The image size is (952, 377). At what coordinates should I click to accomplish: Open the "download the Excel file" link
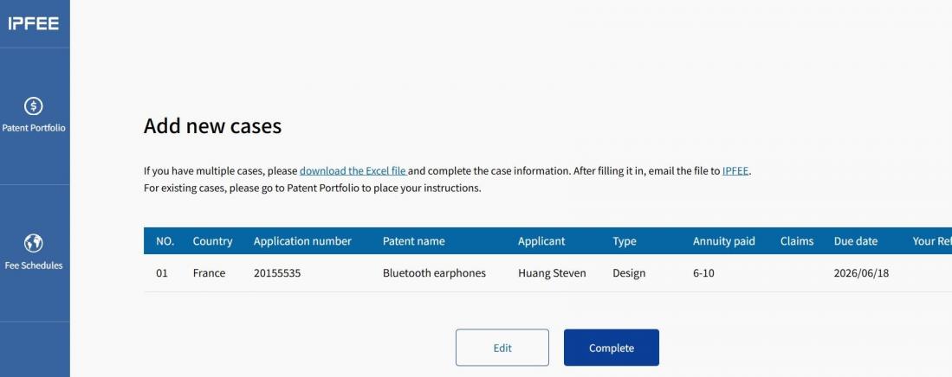[x=353, y=171]
